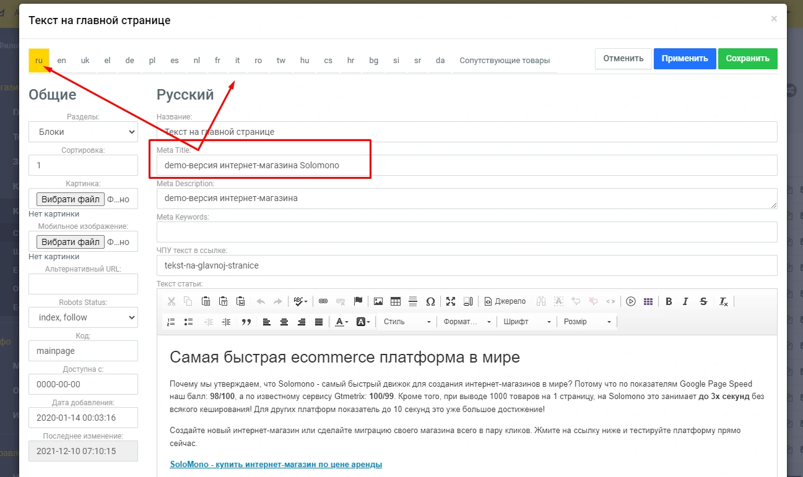Open the Разделы dropdown showing Блоки
Viewport: 803px width, 477px height.
coord(83,132)
